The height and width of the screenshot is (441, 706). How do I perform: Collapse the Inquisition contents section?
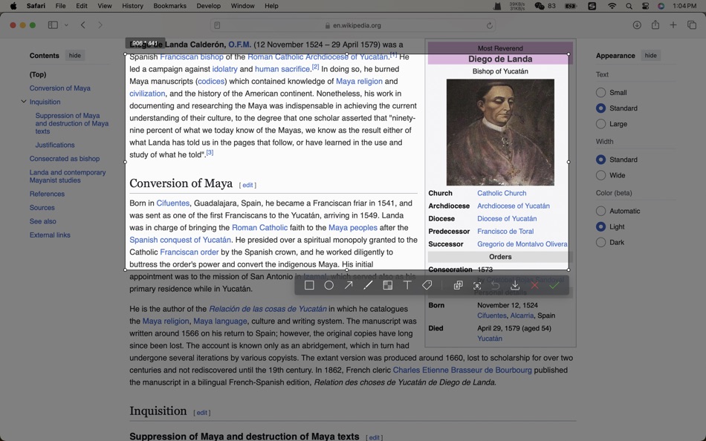[24, 102]
